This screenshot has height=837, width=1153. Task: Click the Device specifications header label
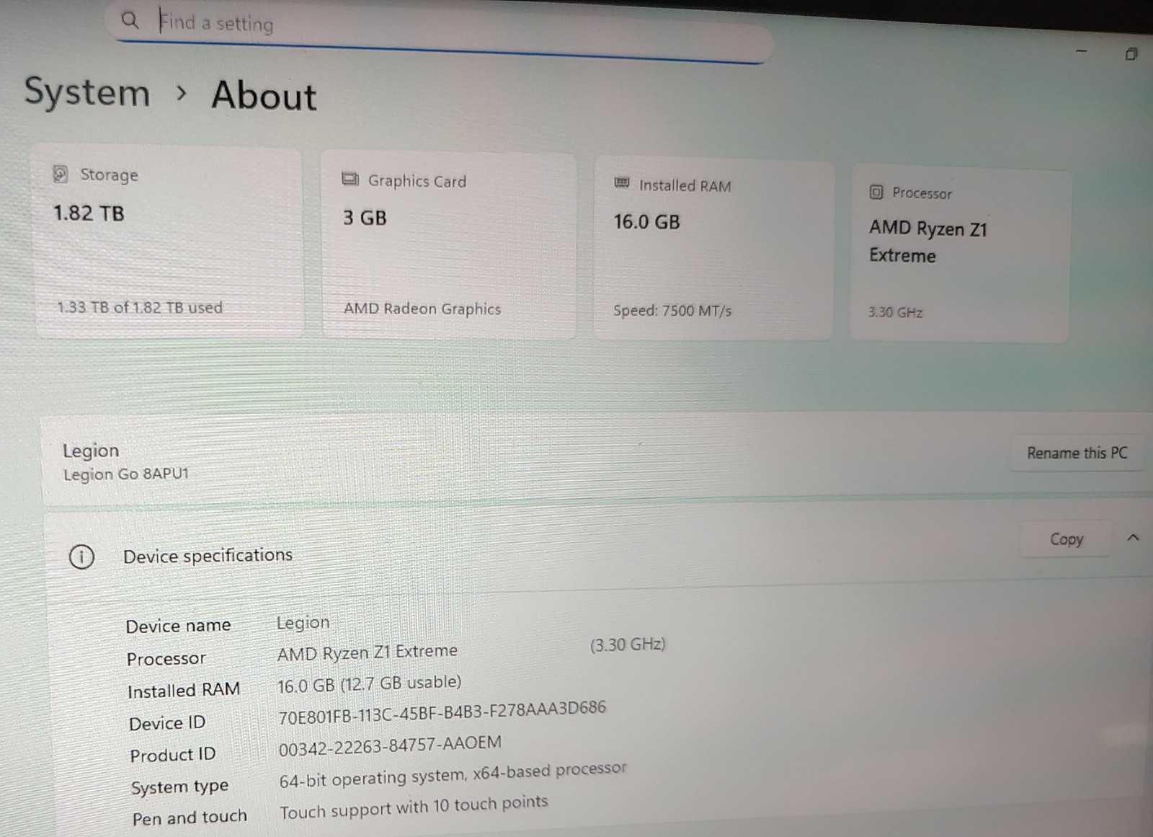(208, 555)
